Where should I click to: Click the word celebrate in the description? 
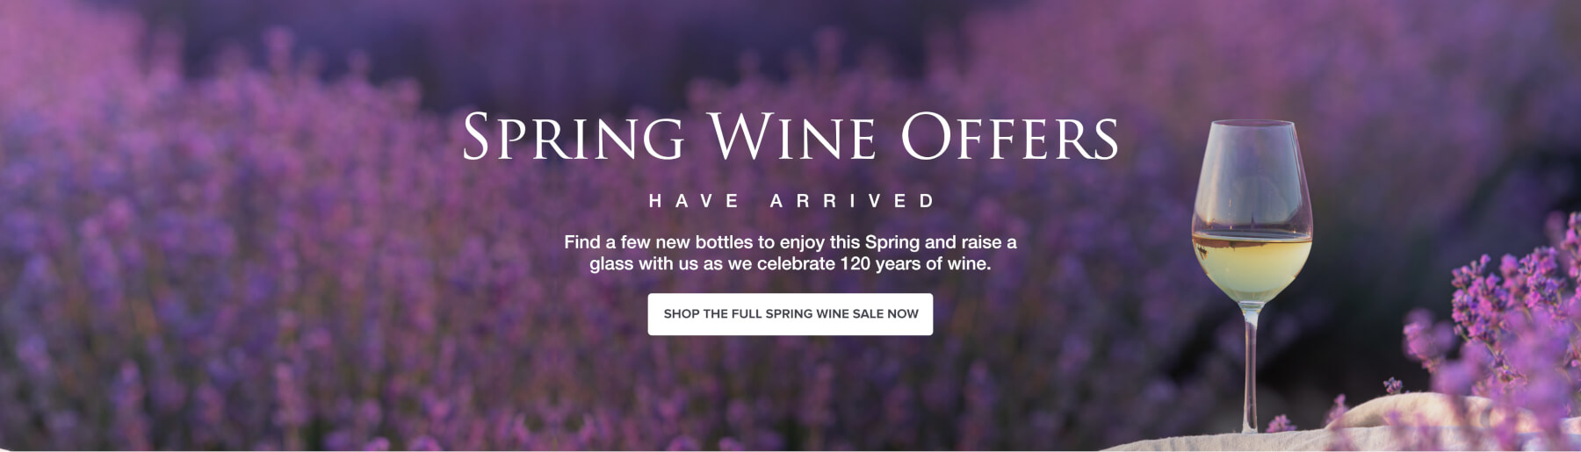pos(796,264)
